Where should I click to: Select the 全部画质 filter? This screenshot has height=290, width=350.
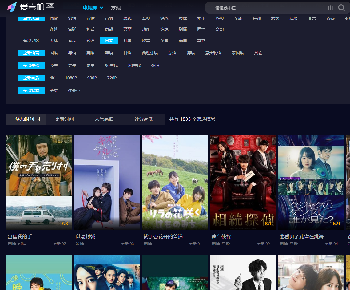point(31,78)
